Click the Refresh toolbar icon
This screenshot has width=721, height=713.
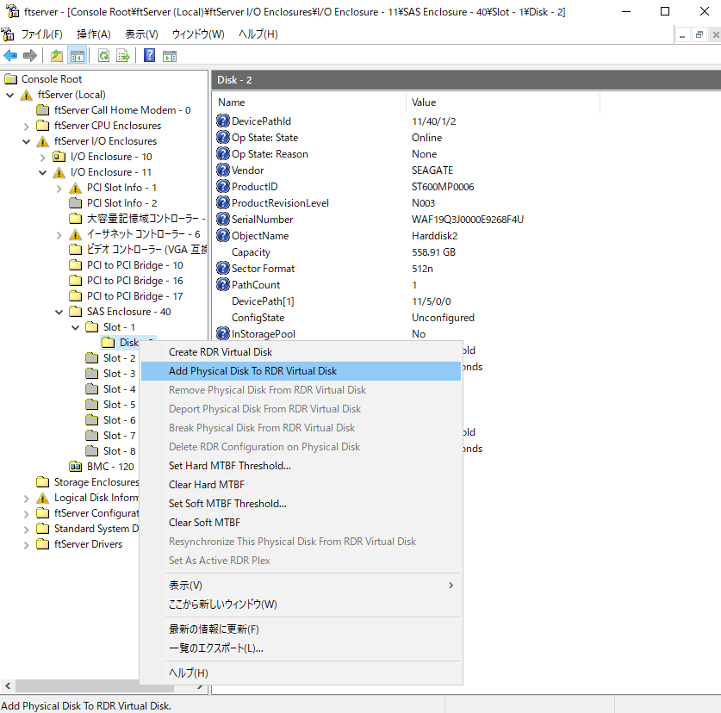[103, 55]
